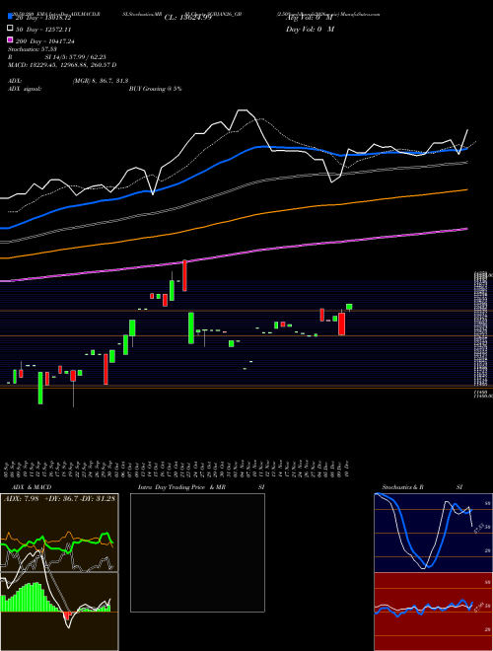493x651 pixels.
Task: Click the tall green candle at far left bottom
Action: coord(40,388)
